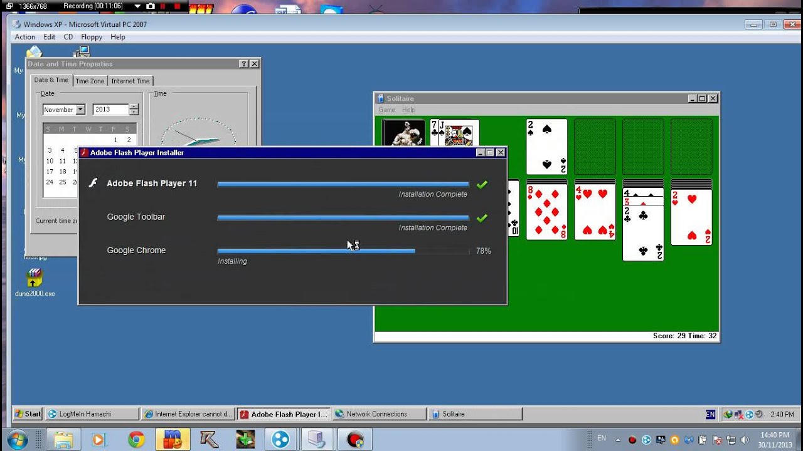Click the Solitaire deck card back
Screen dimensions: 803x451
(x=403, y=132)
